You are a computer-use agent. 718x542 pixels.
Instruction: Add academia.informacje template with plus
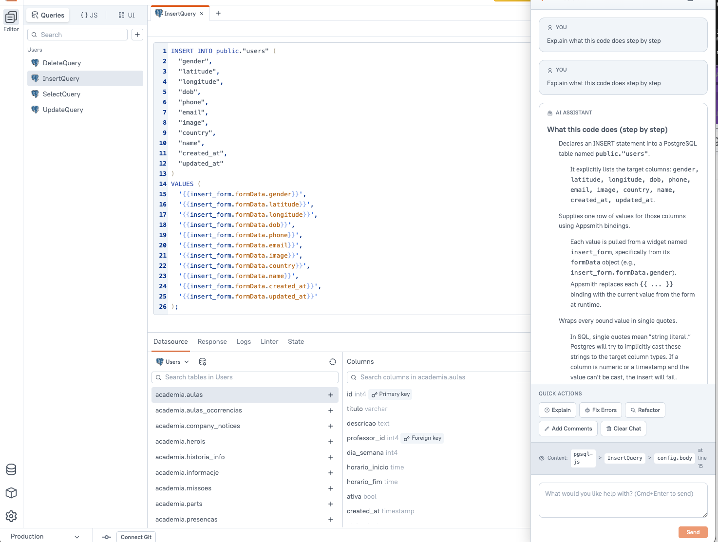(x=331, y=473)
